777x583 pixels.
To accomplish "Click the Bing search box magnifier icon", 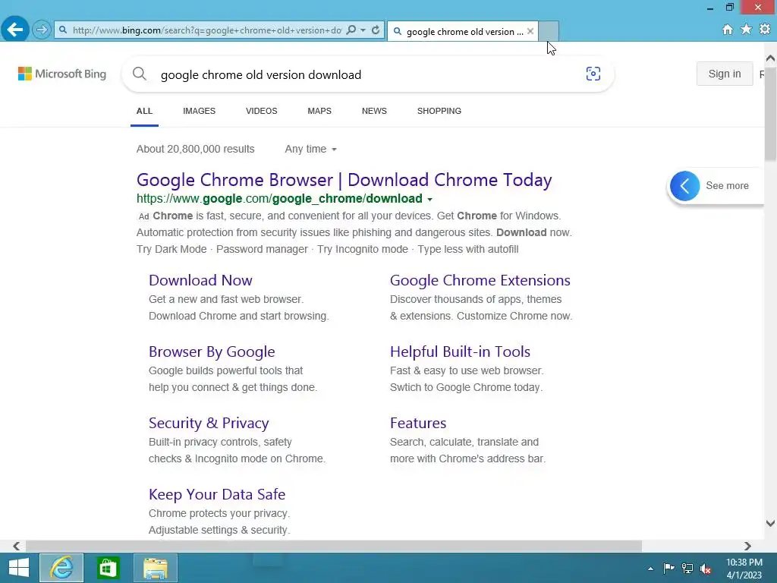I will 140,74.
